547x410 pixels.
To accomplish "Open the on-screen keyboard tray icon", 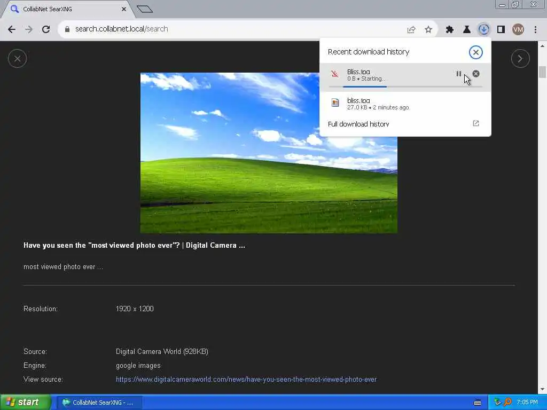I will click(x=478, y=403).
